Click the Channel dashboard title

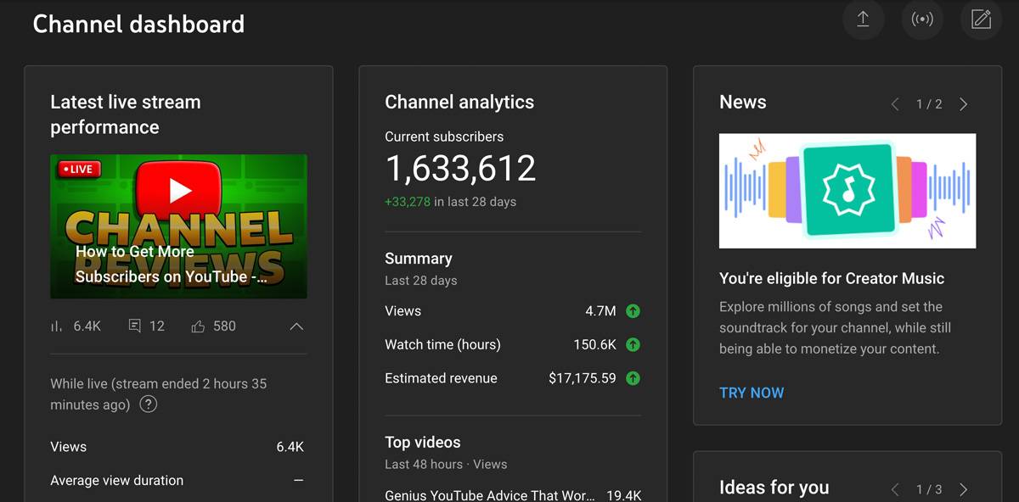[x=138, y=24]
